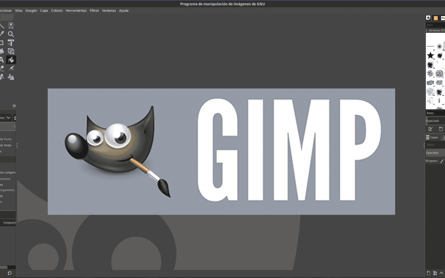Open the Vista menu

point(19,10)
